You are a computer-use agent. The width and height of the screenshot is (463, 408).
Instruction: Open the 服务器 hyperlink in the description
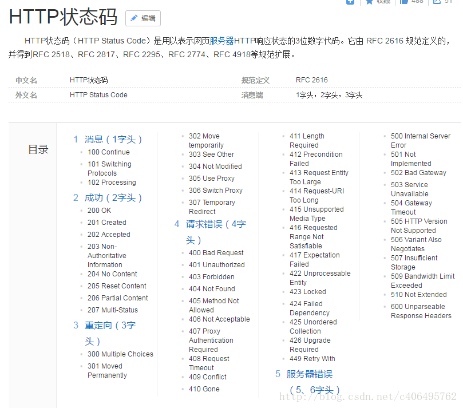coord(221,41)
